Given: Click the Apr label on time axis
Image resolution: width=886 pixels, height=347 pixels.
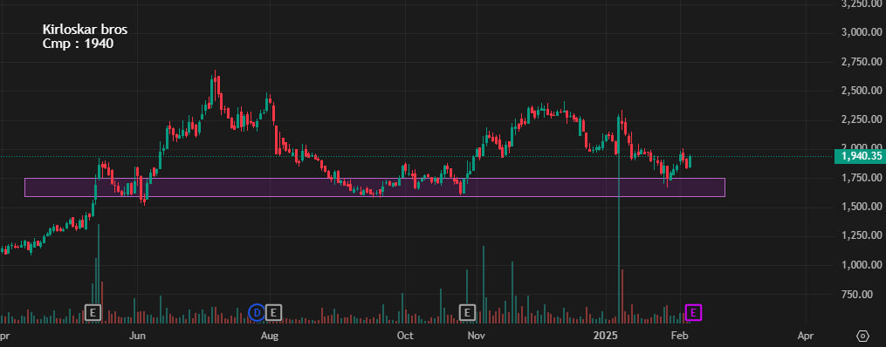Looking at the screenshot, I should pos(805,336).
